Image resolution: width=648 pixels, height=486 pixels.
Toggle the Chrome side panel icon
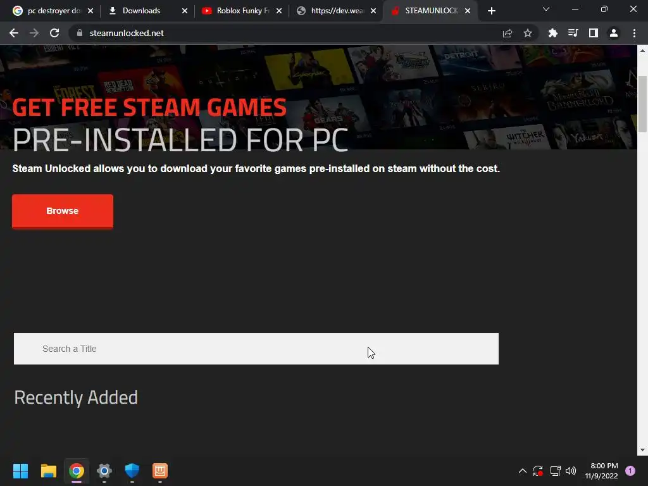coord(594,33)
